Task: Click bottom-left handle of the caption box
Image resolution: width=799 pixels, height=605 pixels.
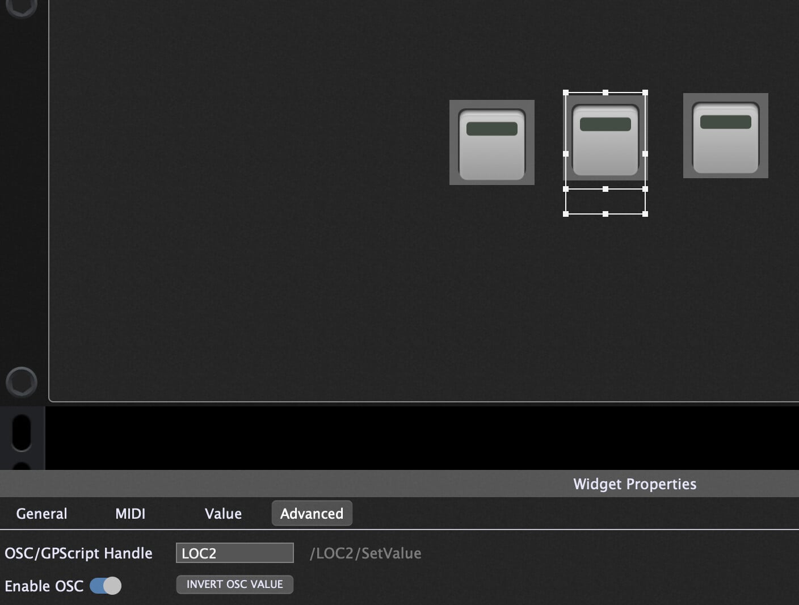Action: [x=566, y=214]
